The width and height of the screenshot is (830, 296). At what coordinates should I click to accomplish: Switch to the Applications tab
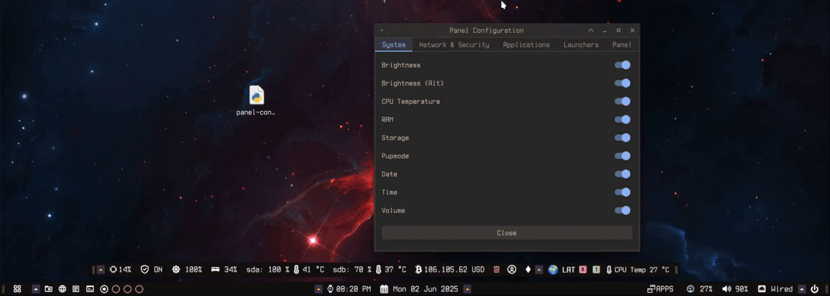(x=527, y=45)
